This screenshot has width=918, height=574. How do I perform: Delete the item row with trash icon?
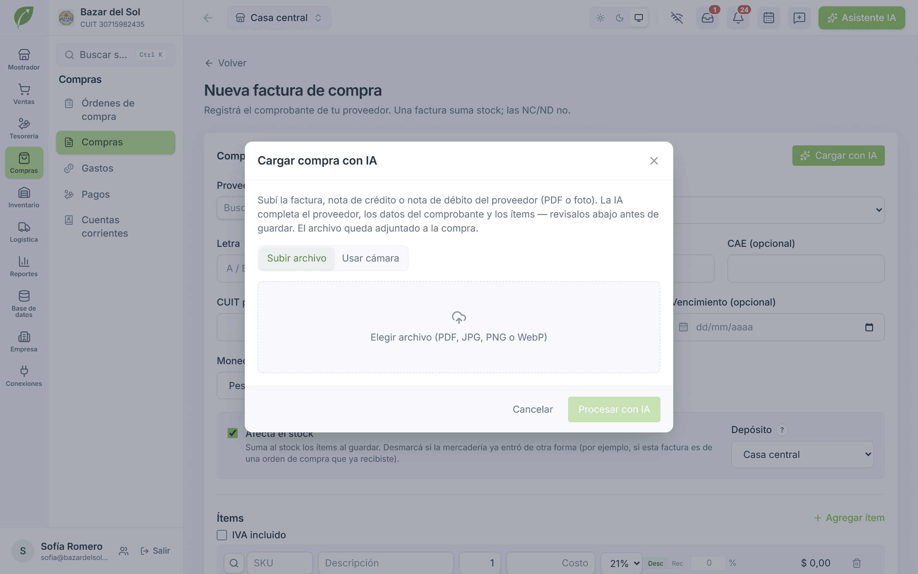coord(856,563)
